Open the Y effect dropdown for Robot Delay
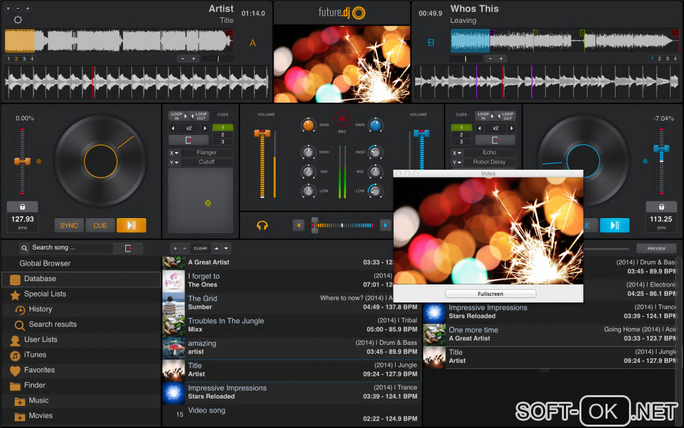 (457, 162)
